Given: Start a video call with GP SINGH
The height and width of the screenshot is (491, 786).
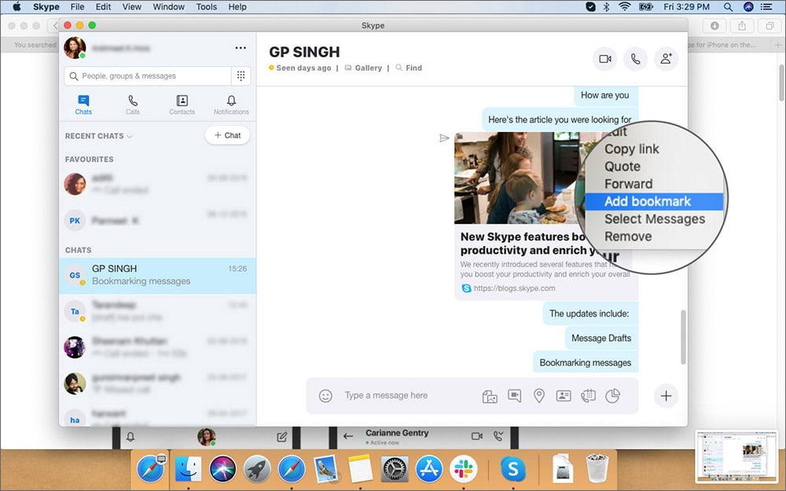Looking at the screenshot, I should coord(604,59).
